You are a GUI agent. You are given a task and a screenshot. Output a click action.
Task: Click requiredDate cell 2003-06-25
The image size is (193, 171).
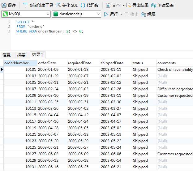click(84, 167)
